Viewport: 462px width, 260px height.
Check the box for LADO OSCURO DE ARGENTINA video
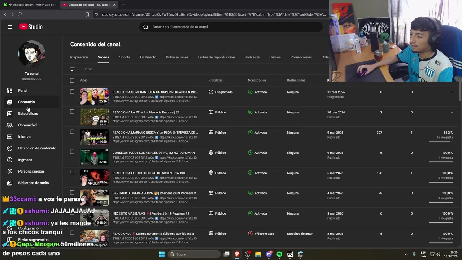pyautogui.click(x=72, y=172)
